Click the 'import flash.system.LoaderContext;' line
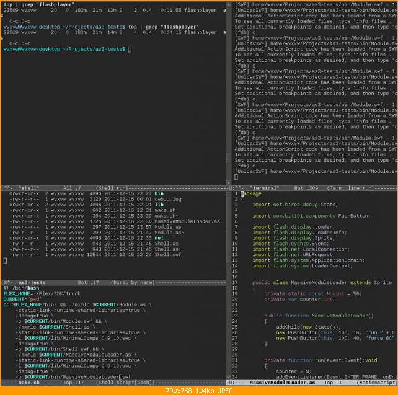The image size is (398, 395). pos(303,266)
